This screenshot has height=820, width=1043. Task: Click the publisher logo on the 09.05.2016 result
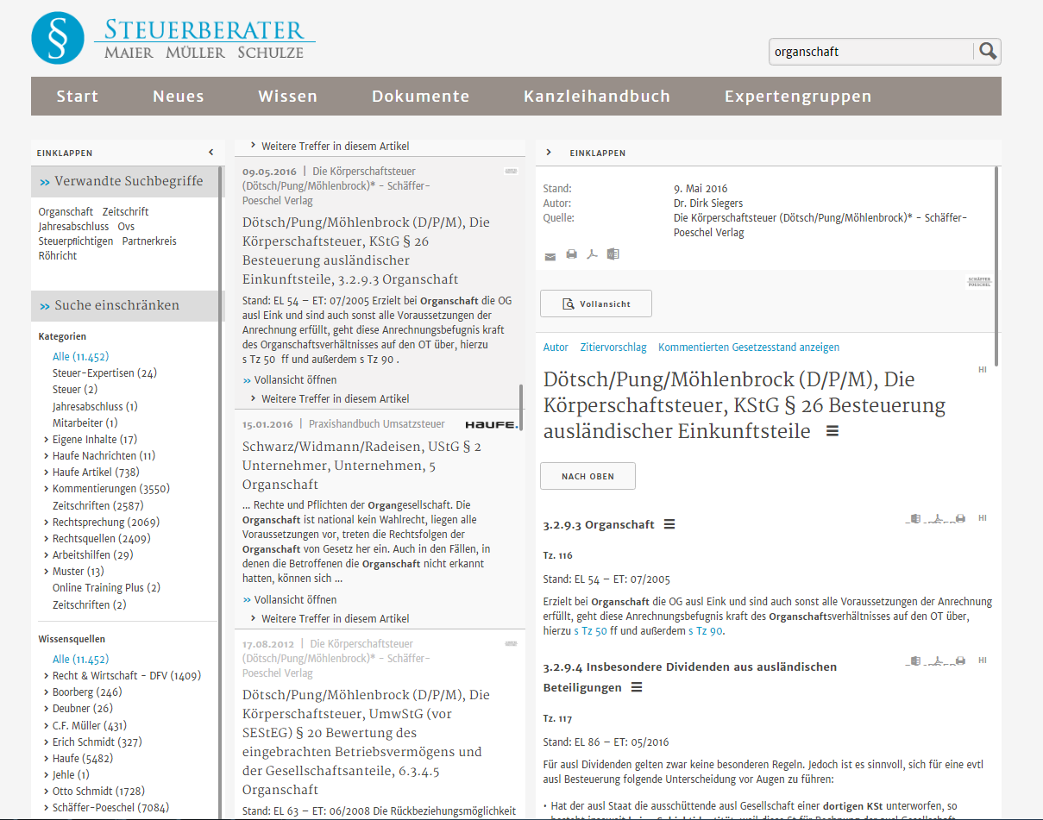[x=511, y=171]
